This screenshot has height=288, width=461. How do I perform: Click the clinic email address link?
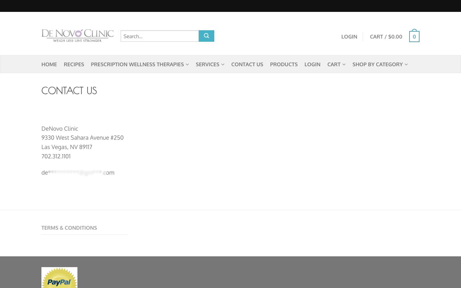pyautogui.click(x=78, y=173)
